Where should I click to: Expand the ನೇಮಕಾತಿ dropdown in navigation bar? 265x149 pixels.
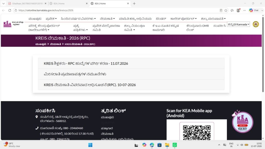point(107,19)
